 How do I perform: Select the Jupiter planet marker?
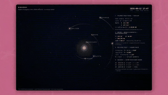pyautogui.click(x=70, y=28)
